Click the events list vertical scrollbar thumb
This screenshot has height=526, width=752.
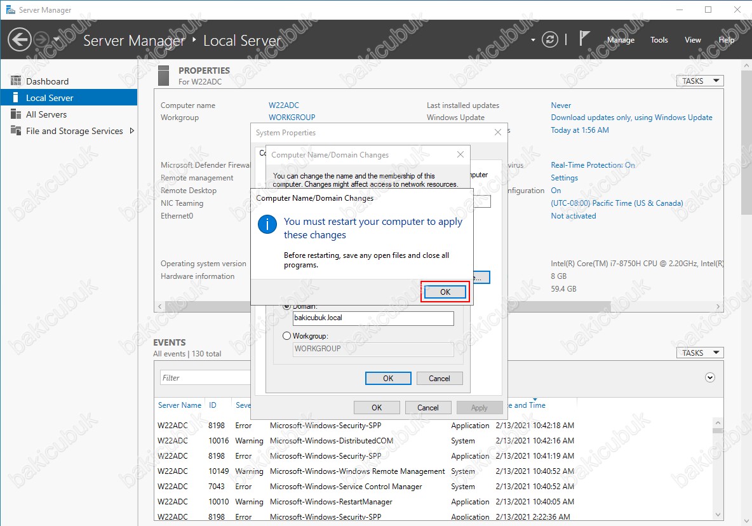(x=718, y=431)
